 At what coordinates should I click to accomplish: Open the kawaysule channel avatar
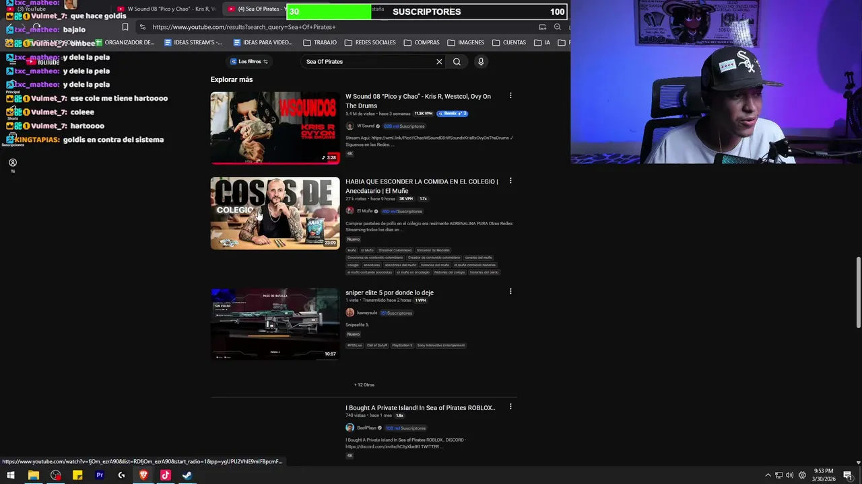(350, 313)
